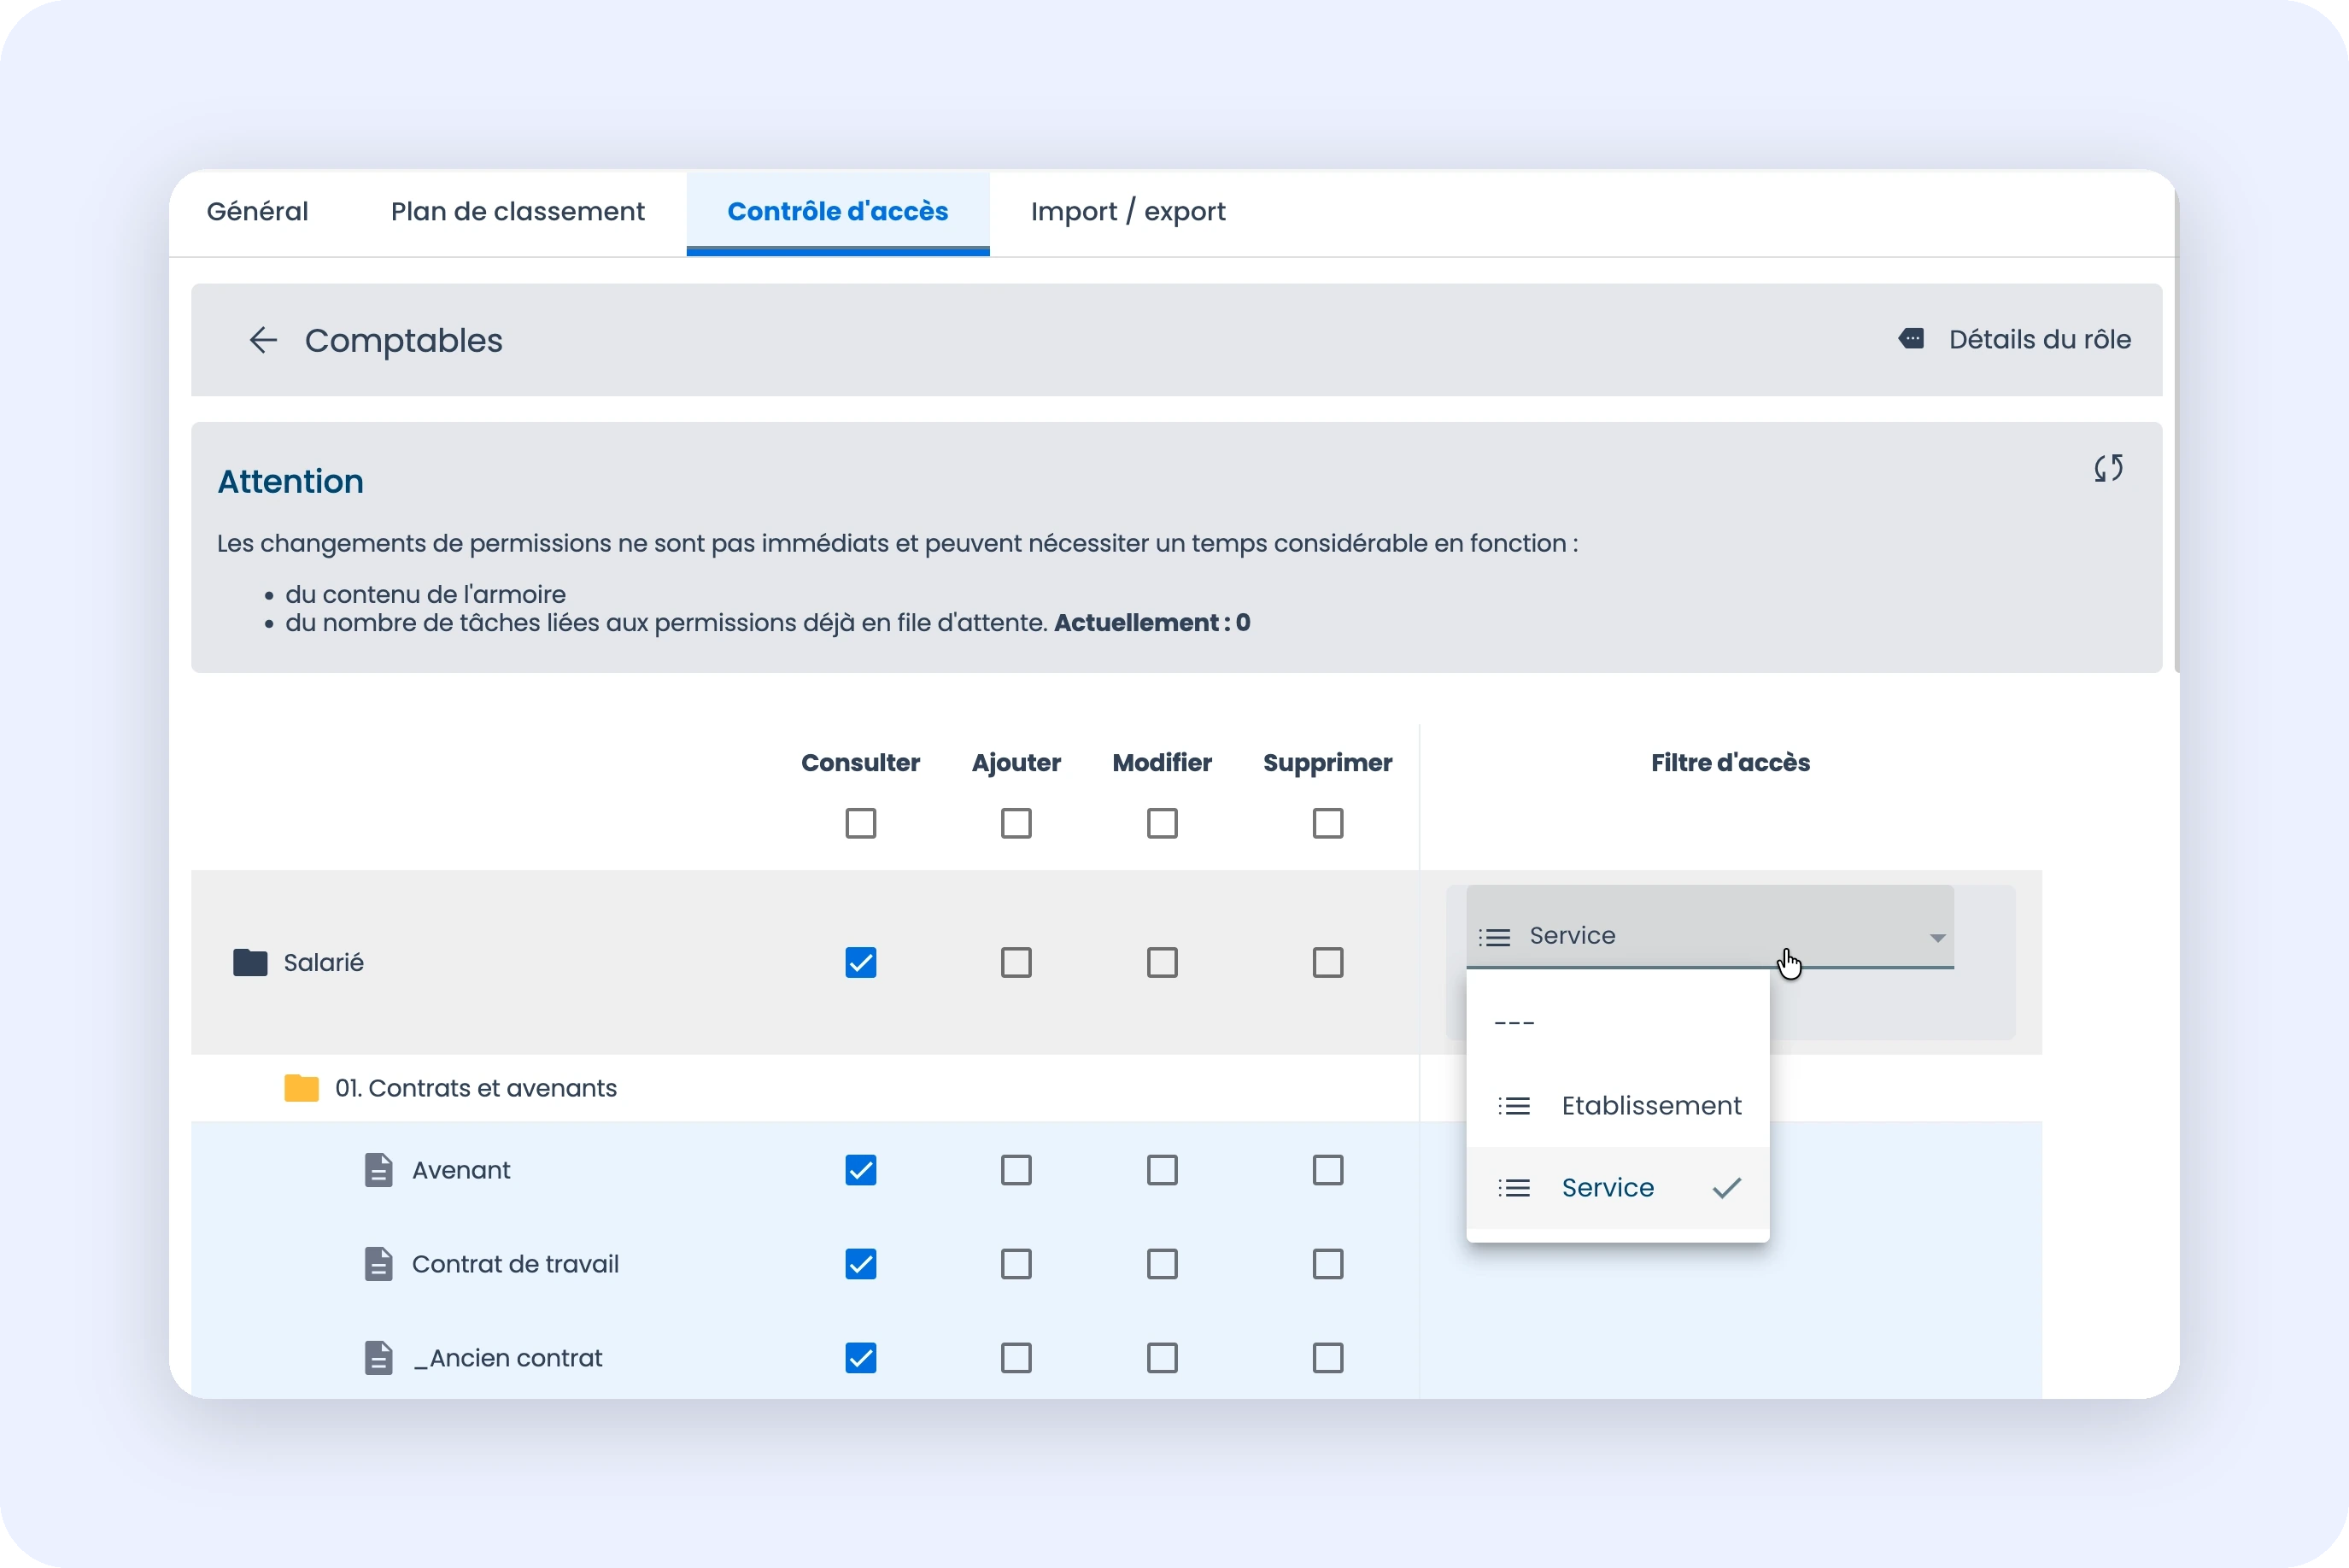Click the Salarié folder label
Viewport: 2349px width, 1568px height.
tap(323, 962)
